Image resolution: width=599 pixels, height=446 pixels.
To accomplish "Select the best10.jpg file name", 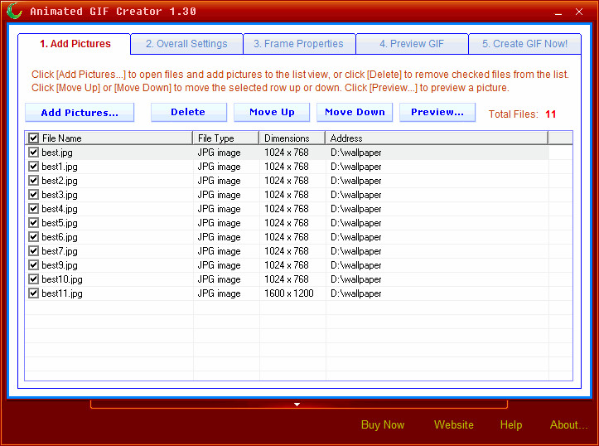I will point(62,279).
